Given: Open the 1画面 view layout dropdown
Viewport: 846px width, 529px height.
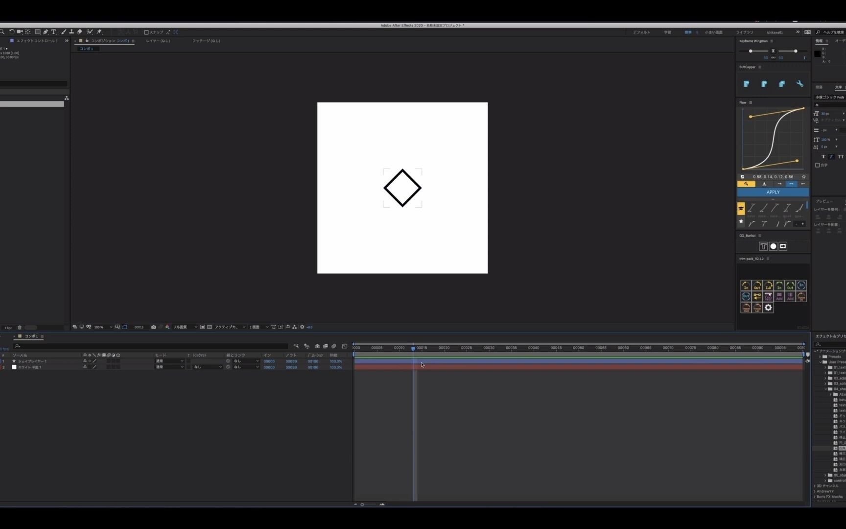Looking at the screenshot, I should tap(258, 327).
